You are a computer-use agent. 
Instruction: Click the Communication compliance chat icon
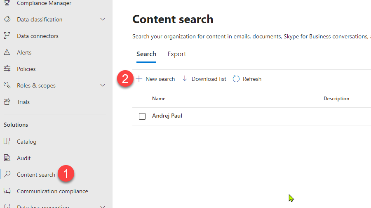click(x=7, y=191)
